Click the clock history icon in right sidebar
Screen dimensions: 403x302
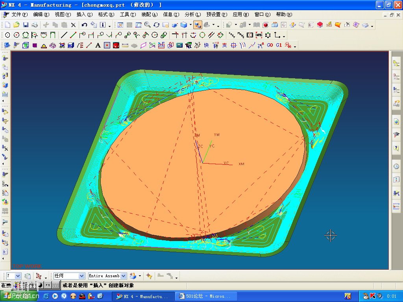tap(396, 166)
